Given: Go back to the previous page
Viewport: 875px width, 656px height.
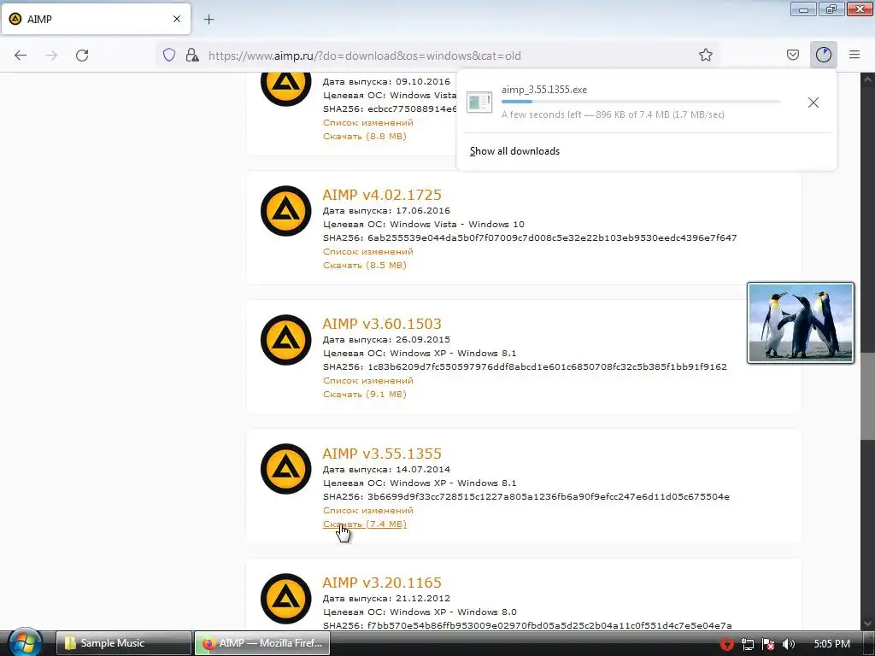Looking at the screenshot, I should coord(21,56).
